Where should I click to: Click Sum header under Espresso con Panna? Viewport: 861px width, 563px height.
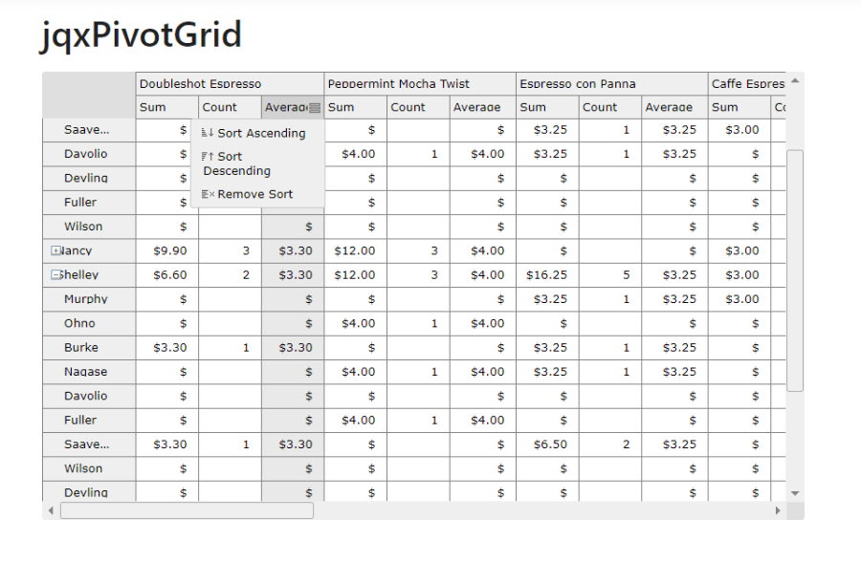click(547, 107)
